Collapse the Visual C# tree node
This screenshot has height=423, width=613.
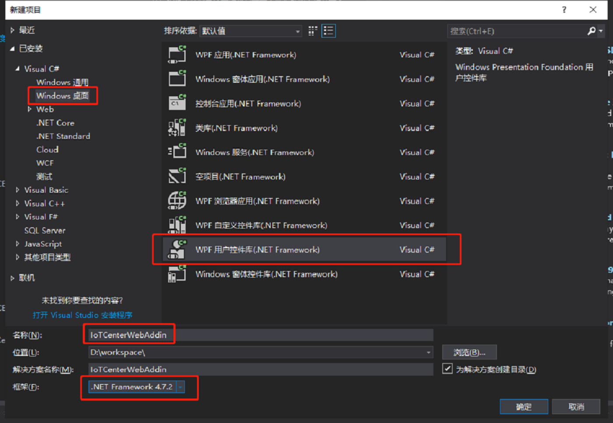[18, 69]
